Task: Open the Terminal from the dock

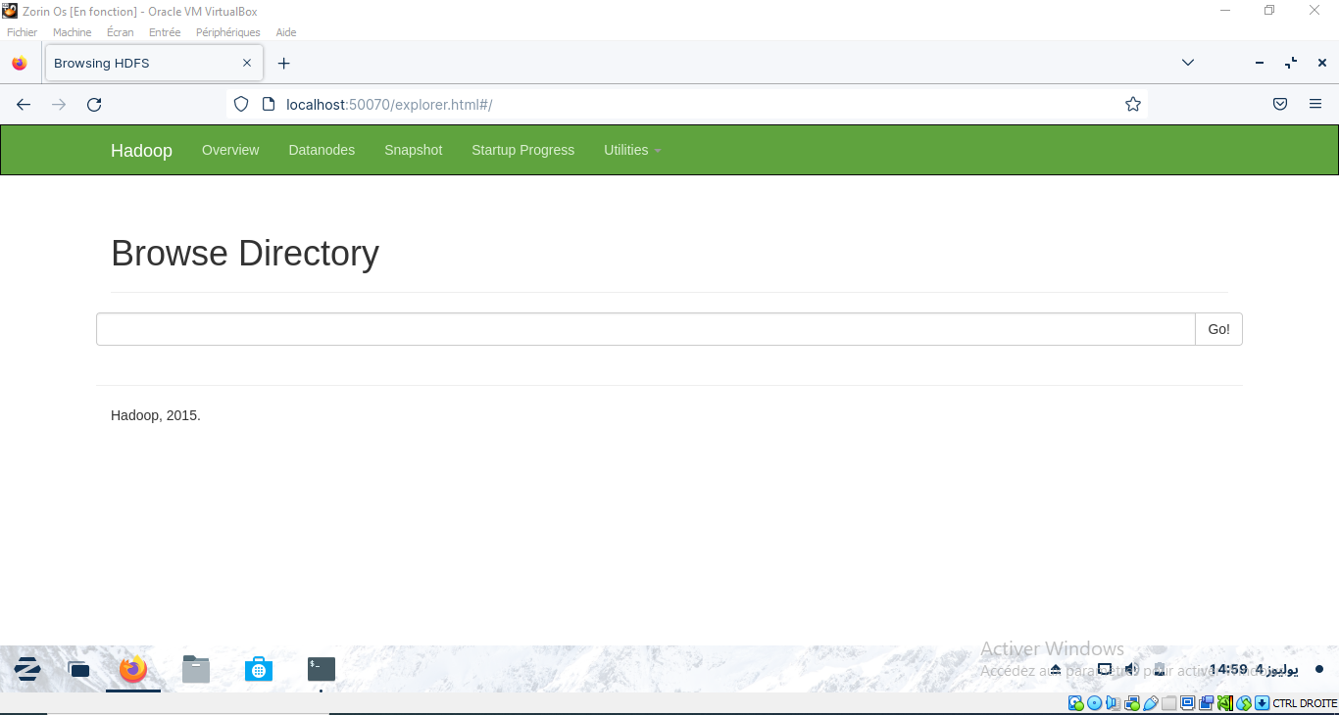Action: pos(321,668)
